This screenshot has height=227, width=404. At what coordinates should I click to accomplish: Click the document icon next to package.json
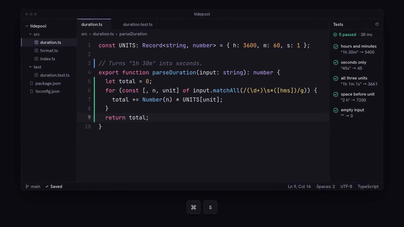(x=32, y=83)
